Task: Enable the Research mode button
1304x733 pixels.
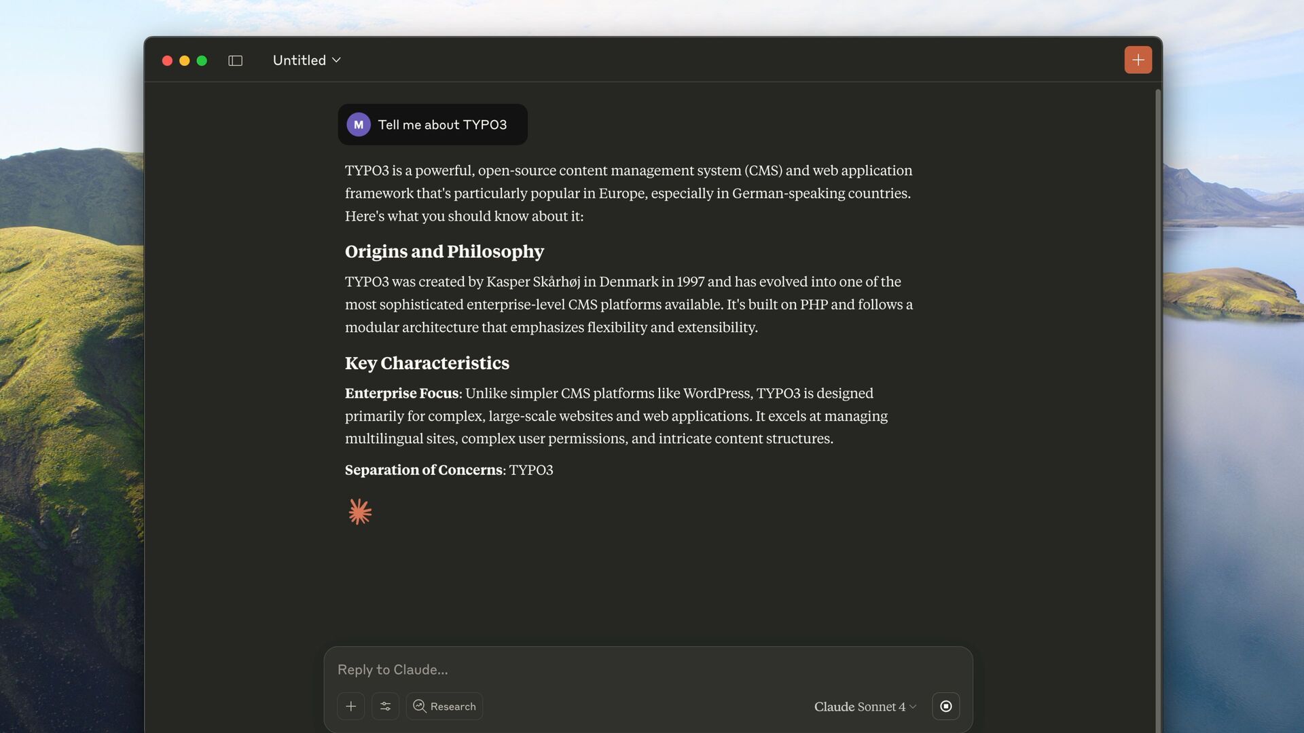Action: pos(445,707)
